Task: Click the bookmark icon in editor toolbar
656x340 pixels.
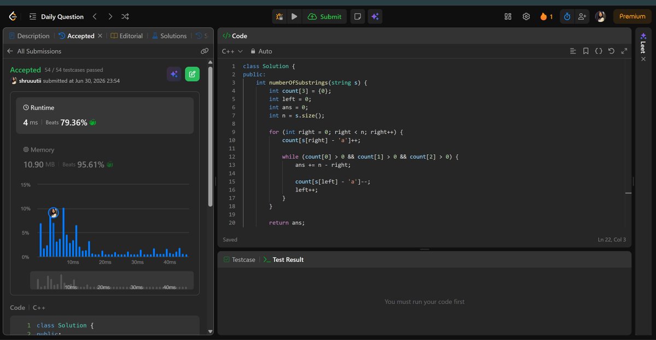Action: click(x=585, y=51)
